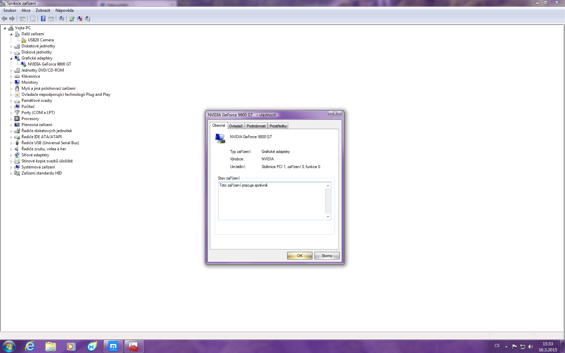
Task: Click the Forward arrow in toolbar
Action: pos(12,18)
